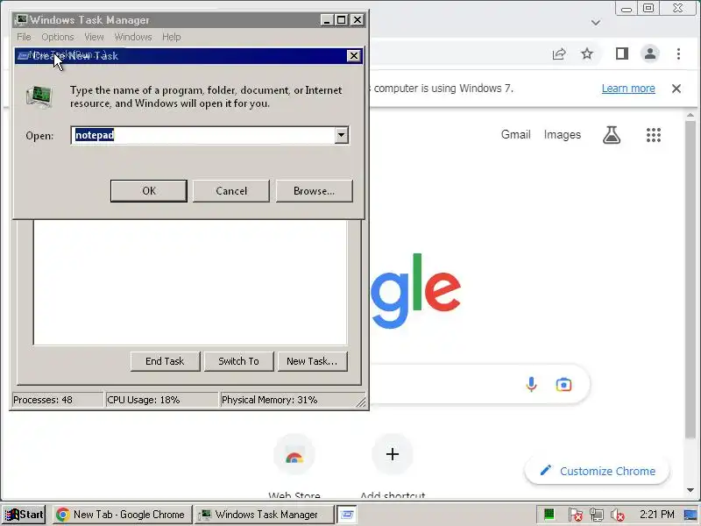701x526 pixels.
Task: Click Chrome share page icon
Action: pos(559,54)
